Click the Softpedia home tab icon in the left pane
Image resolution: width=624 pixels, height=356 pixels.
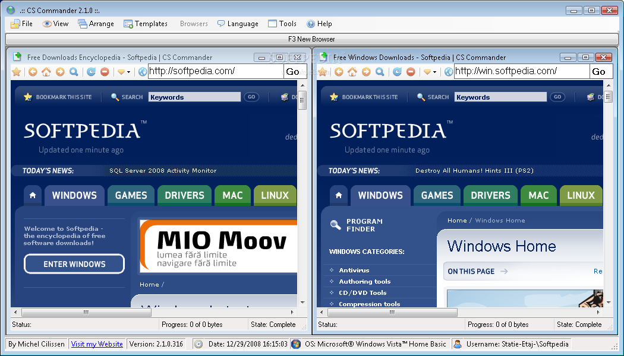click(33, 195)
